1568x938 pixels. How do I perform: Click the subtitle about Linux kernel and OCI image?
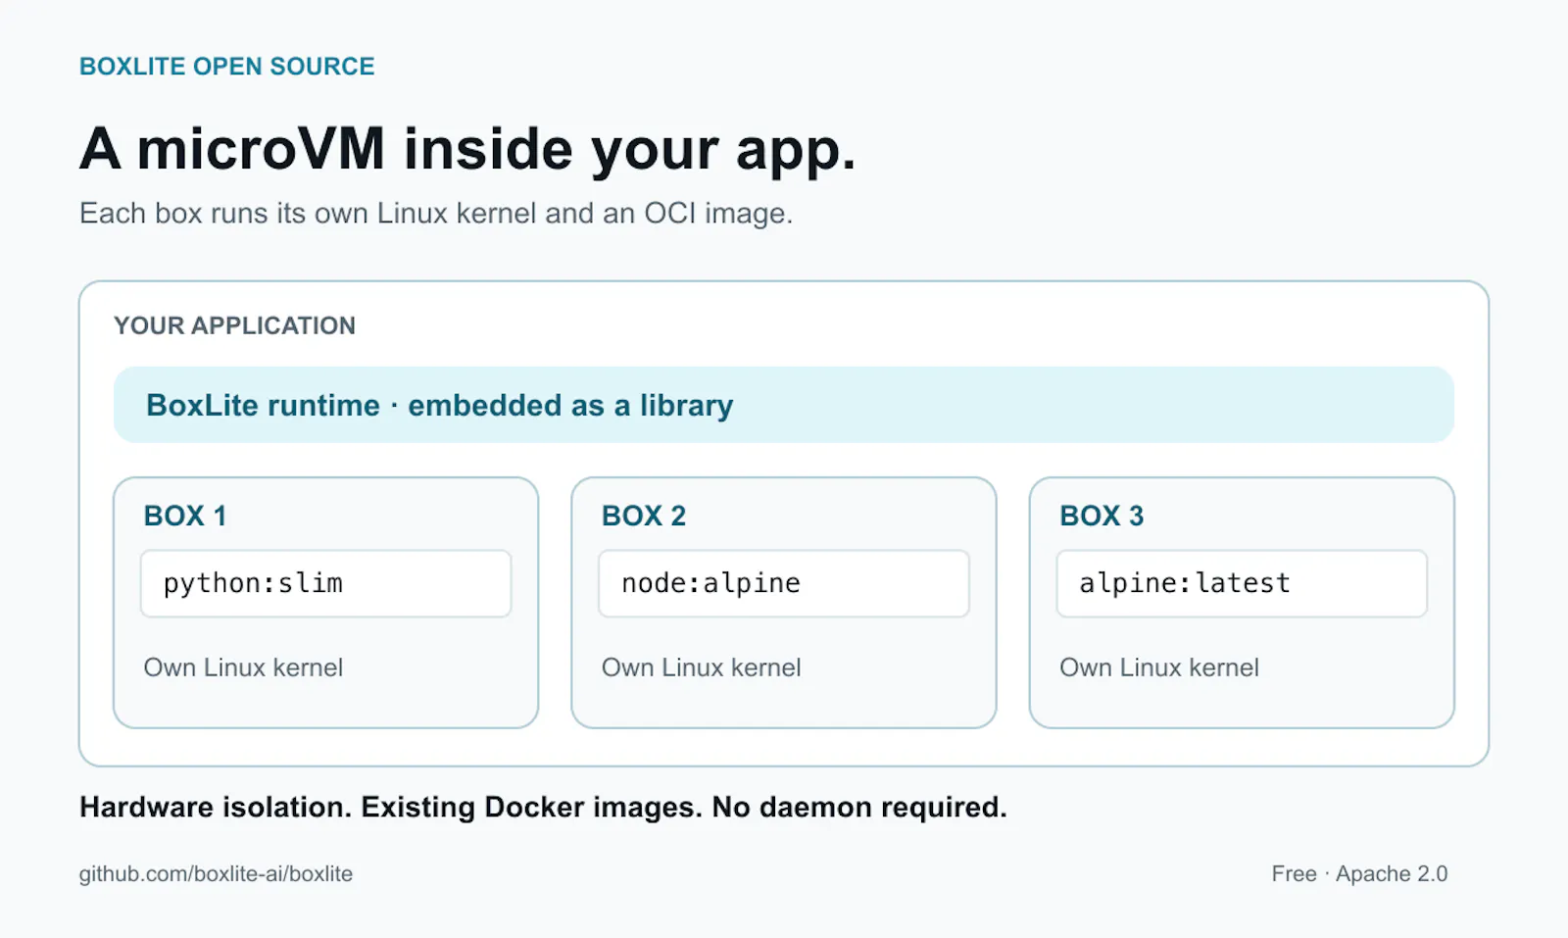tap(436, 213)
